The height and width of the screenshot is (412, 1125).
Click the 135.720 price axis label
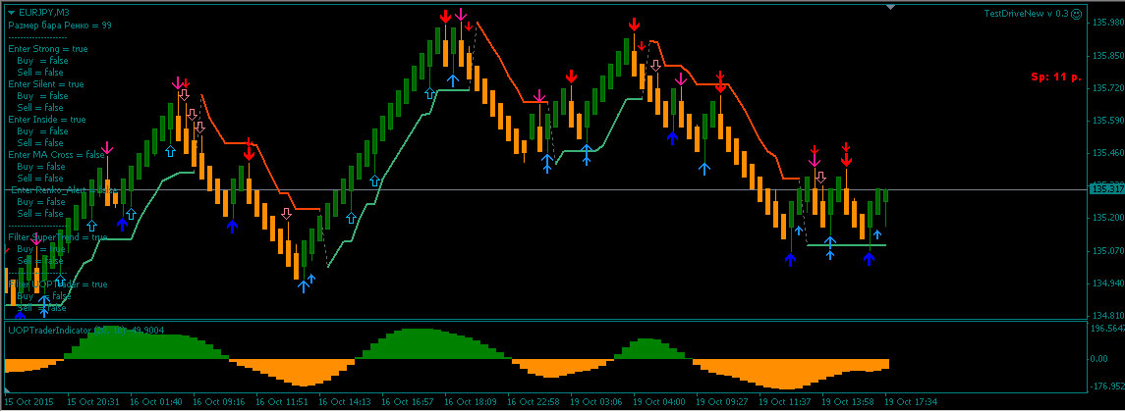(1105, 87)
